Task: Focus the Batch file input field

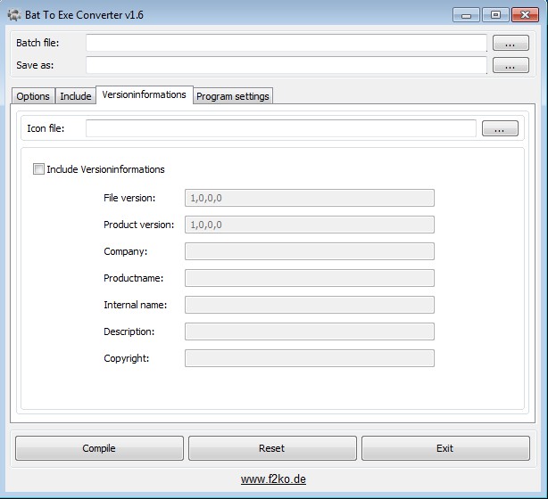Action: tap(286, 43)
